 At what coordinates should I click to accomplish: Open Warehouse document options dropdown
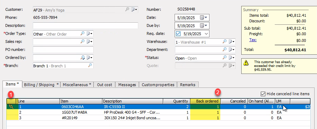[x=232, y=41]
